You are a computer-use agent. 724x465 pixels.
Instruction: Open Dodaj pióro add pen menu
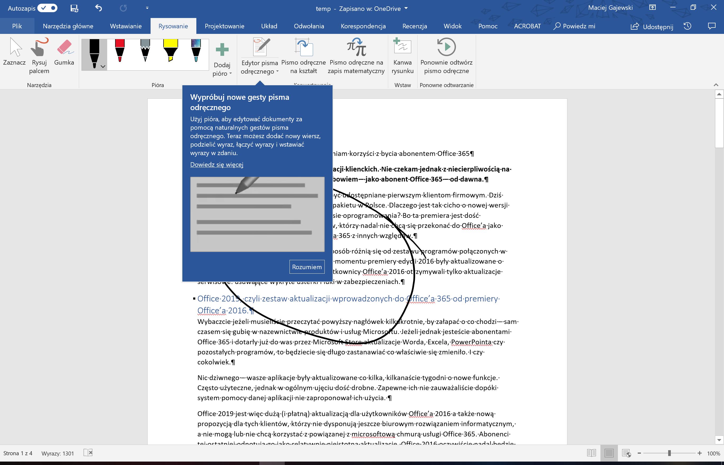click(222, 59)
